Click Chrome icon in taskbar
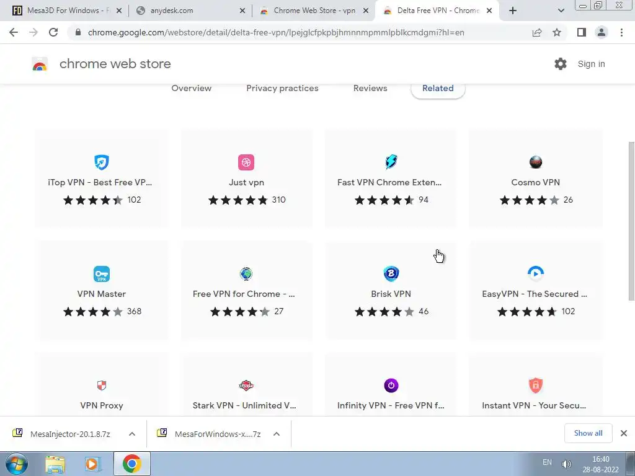Image resolution: width=635 pixels, height=476 pixels. pyautogui.click(x=131, y=464)
